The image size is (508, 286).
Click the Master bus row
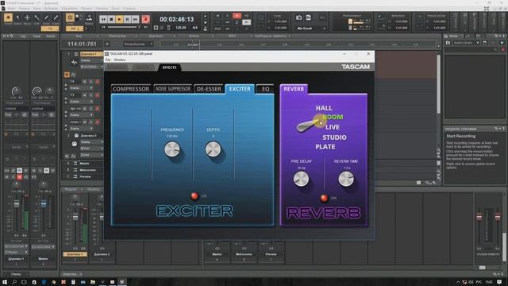[85, 164]
